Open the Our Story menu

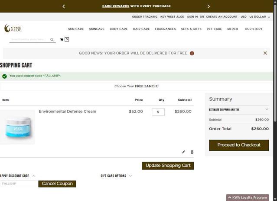click(254, 29)
